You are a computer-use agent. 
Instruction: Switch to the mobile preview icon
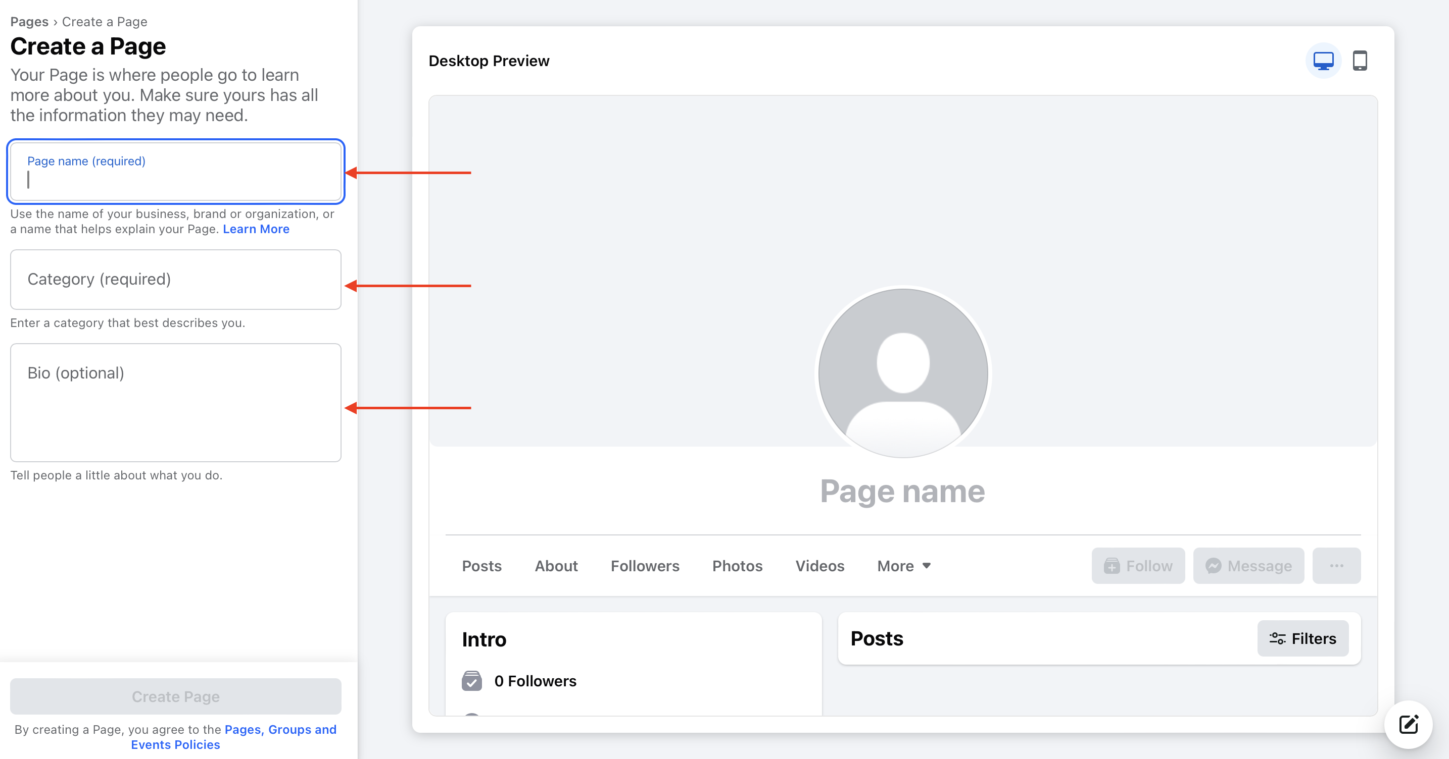coord(1360,61)
